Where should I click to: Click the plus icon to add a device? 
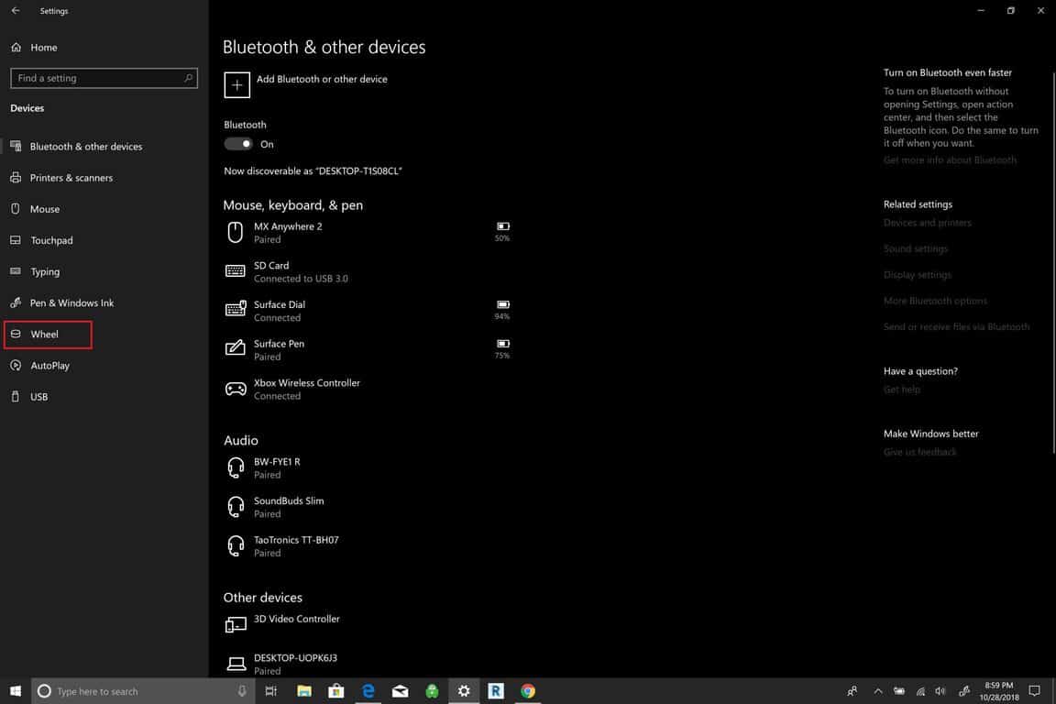point(236,84)
